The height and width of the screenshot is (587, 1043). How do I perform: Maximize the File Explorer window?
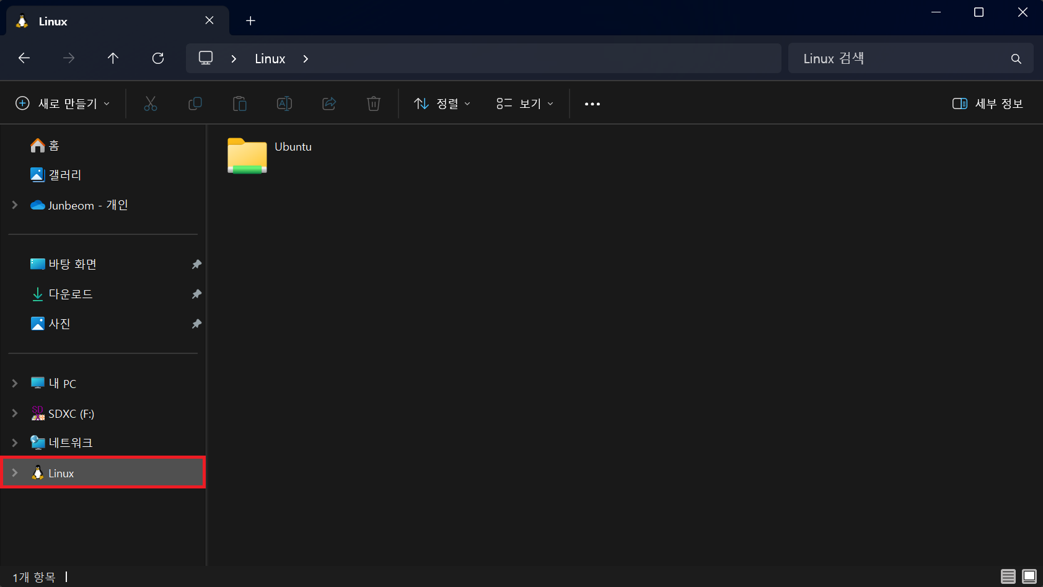pos(979,12)
